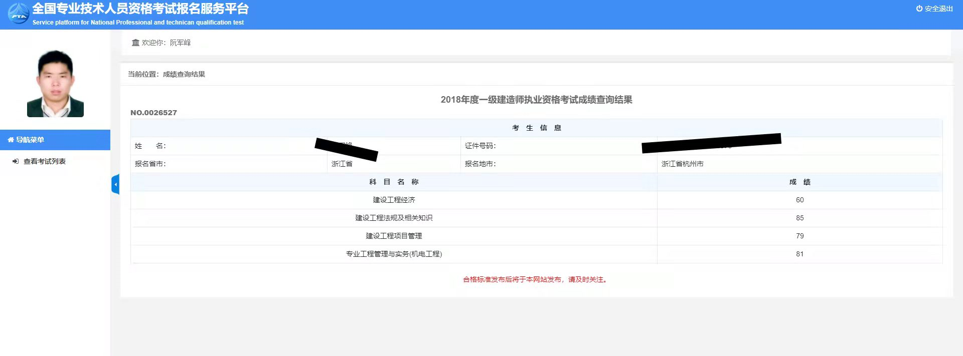Click the 成绩查询结果 breadcrumb text

pos(184,74)
